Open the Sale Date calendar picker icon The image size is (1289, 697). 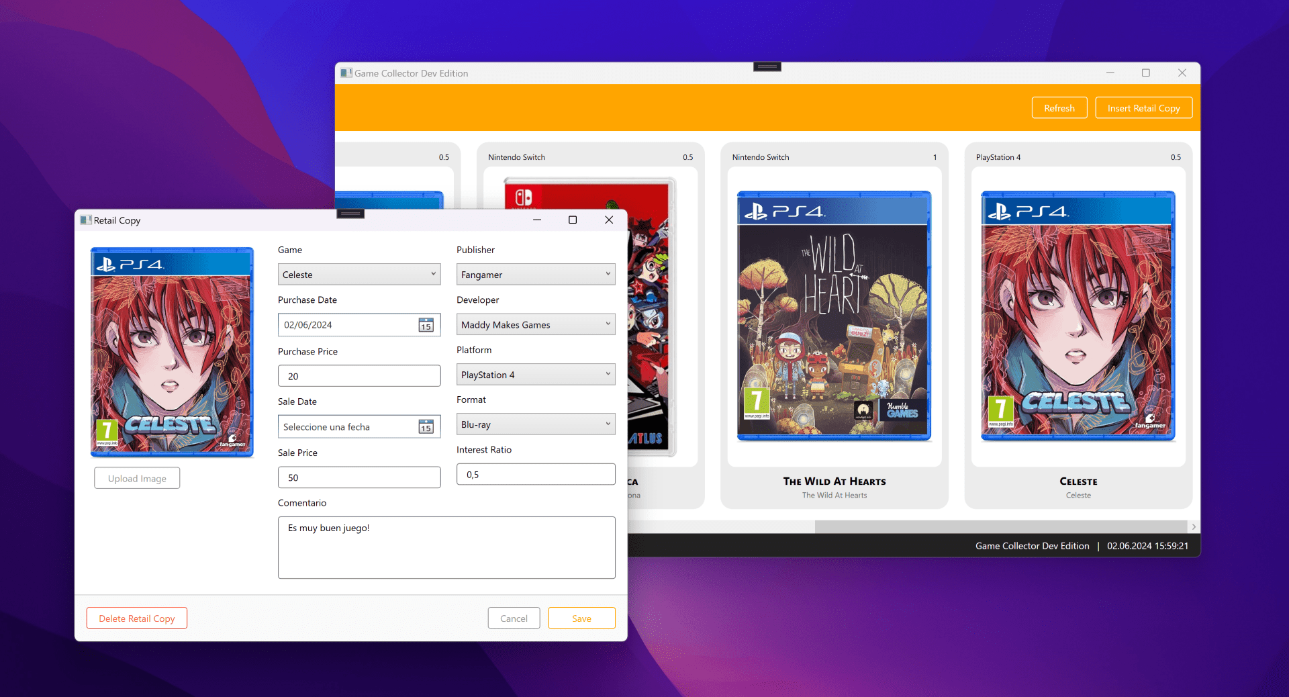click(x=426, y=426)
